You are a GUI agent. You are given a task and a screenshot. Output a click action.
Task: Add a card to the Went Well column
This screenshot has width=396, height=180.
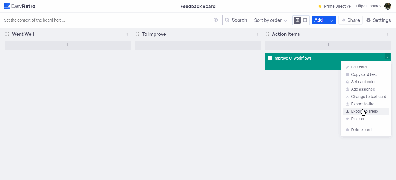pos(68,45)
